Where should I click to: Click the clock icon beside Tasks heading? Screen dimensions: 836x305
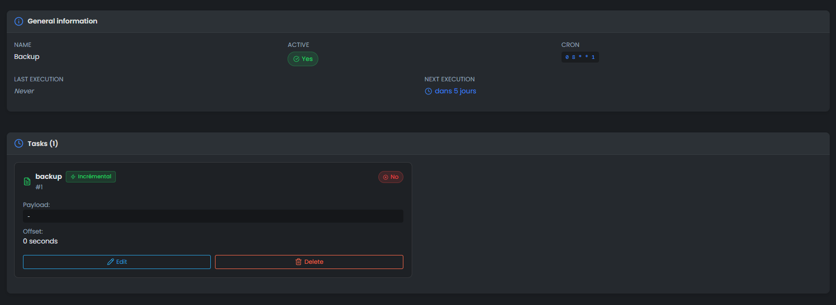click(19, 143)
